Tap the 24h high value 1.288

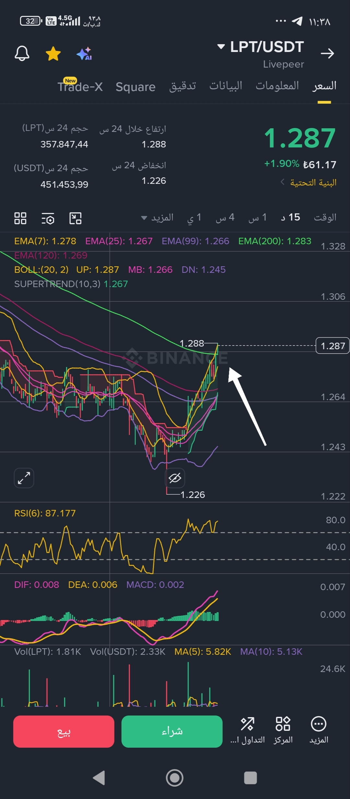(154, 144)
